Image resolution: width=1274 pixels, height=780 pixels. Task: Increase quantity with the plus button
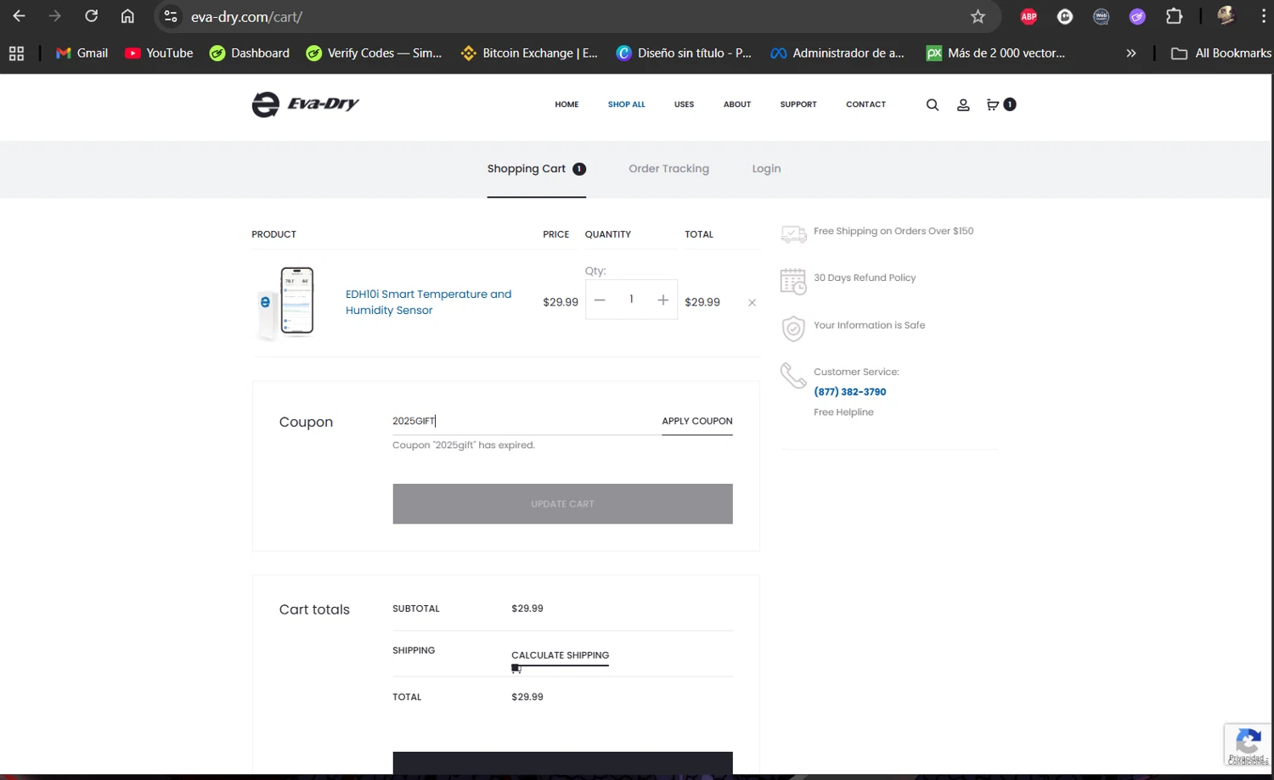[x=662, y=300]
